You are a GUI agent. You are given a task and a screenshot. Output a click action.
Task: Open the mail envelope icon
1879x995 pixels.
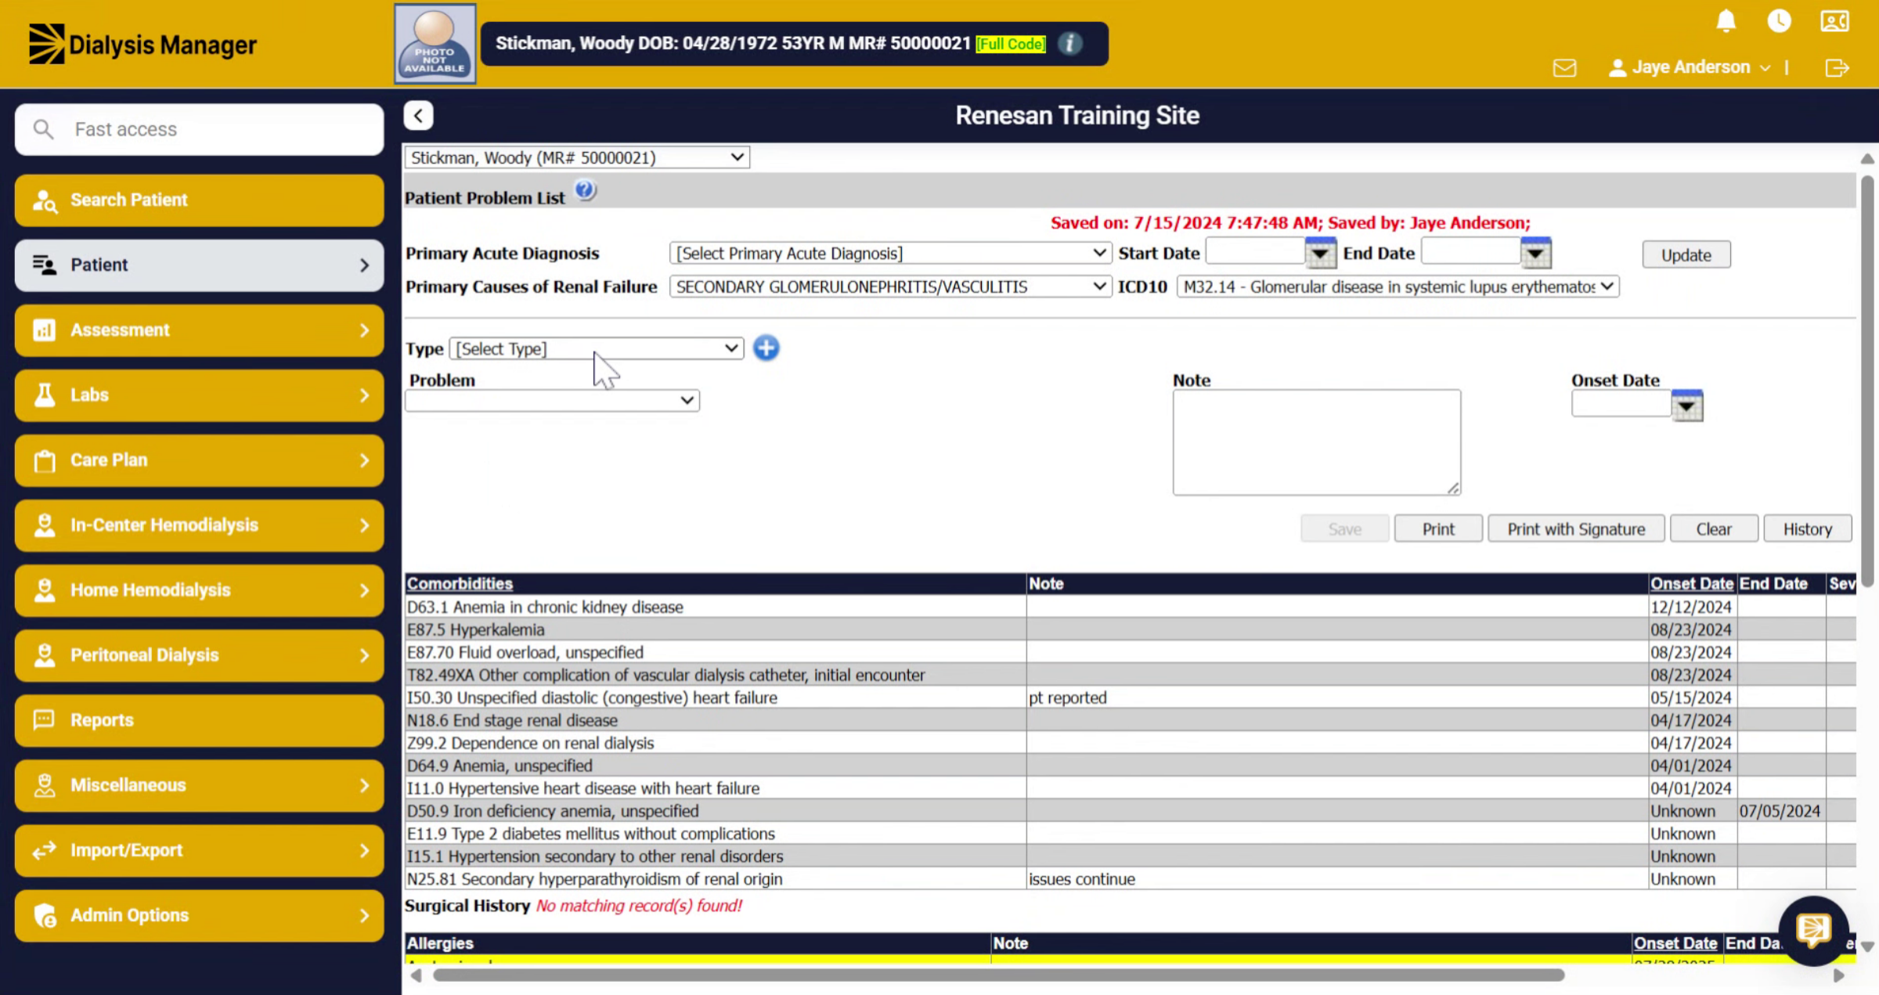(x=1564, y=68)
